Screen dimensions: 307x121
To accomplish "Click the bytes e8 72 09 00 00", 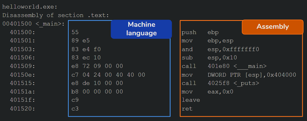I will pos(97,66).
